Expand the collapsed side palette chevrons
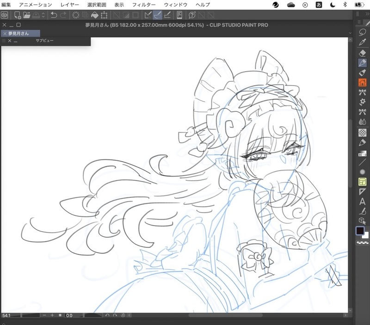370x325 pixels. 367,14
